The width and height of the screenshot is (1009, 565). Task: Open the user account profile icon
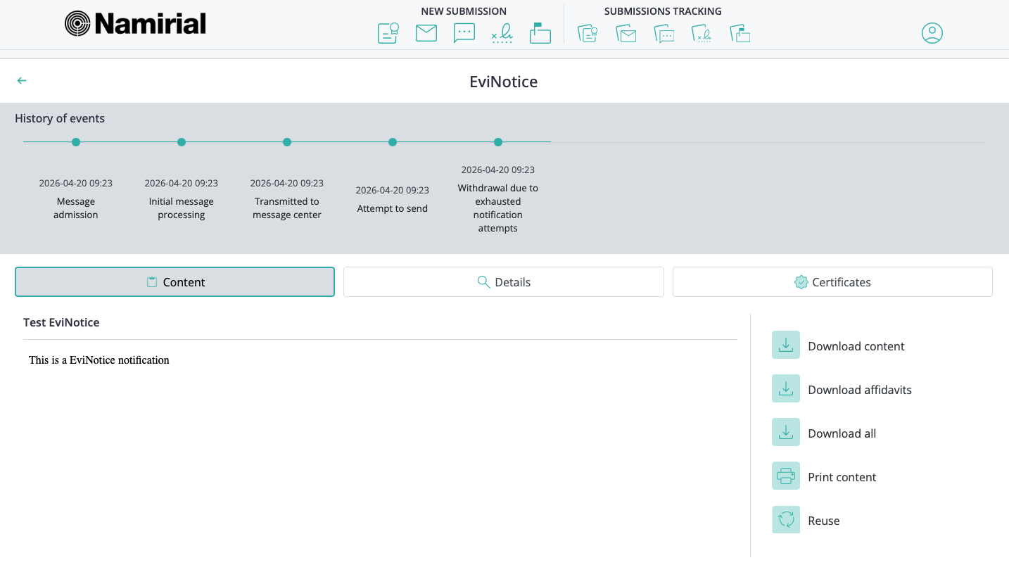[x=932, y=33]
